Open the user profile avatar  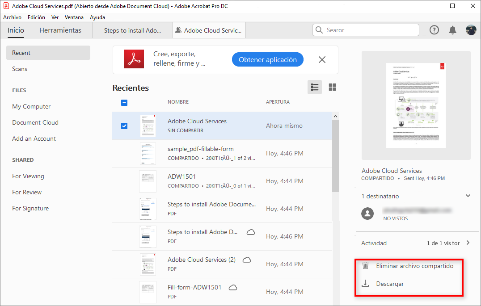(471, 30)
